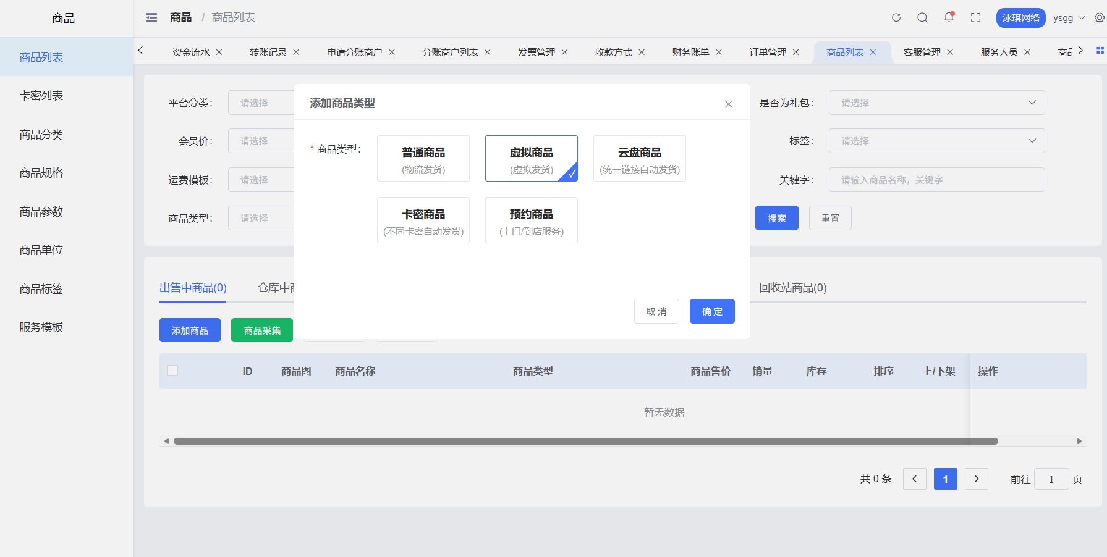Click the refresh icon in top bar
Screen dimensions: 1107x557
pos(896,18)
